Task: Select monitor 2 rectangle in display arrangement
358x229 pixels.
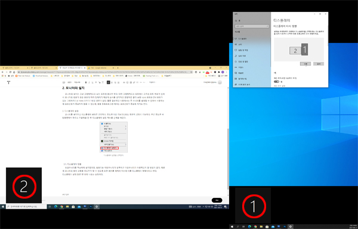Action: pos(295,51)
